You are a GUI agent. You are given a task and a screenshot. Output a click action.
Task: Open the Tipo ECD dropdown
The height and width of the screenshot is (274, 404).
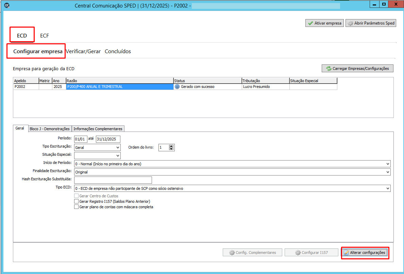388,188
